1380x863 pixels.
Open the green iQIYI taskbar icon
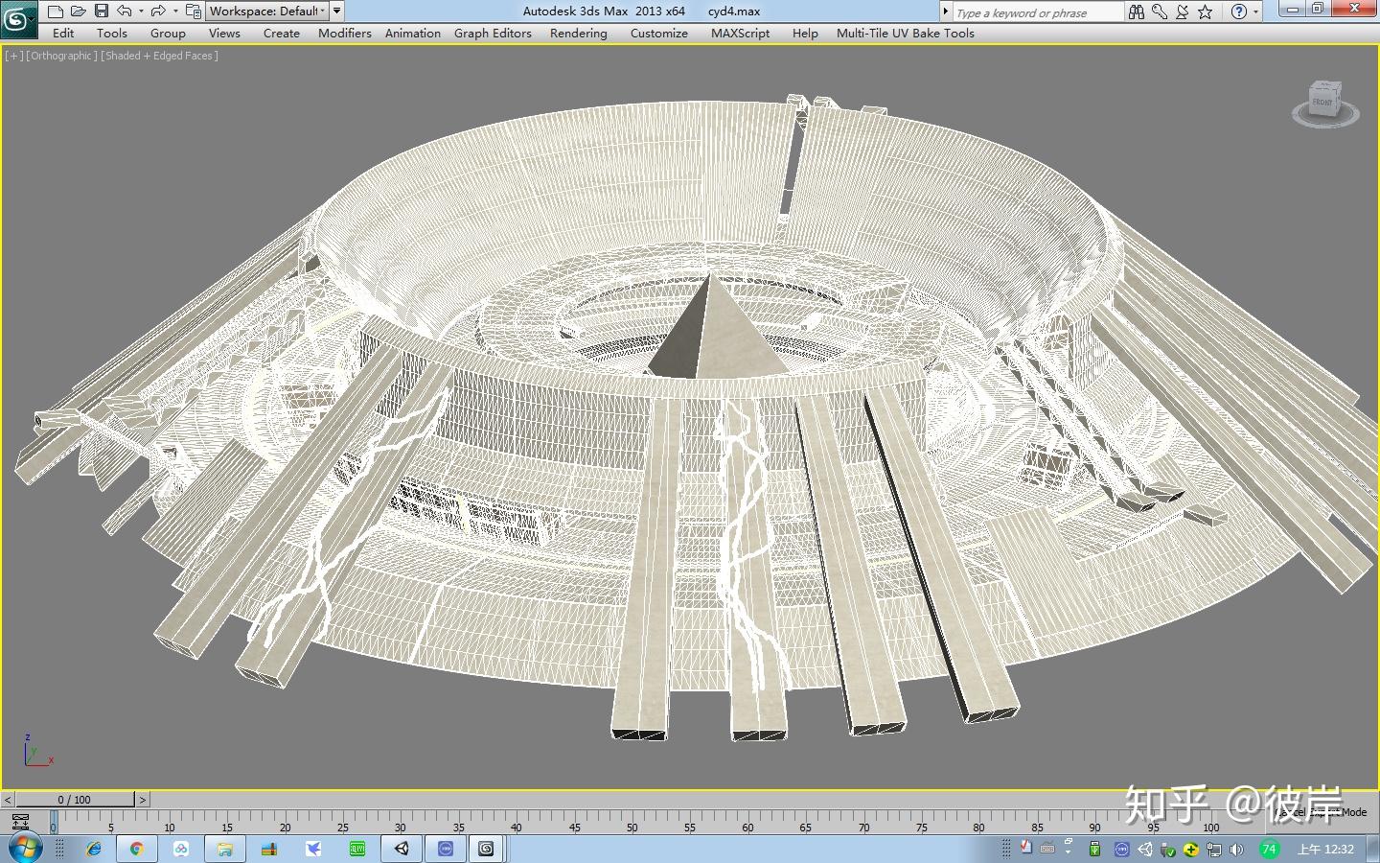click(357, 849)
